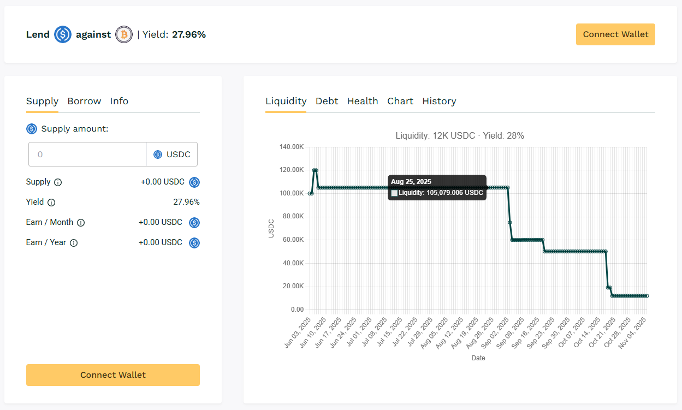Click the Liquidity legend swatch in tooltip
Viewport: 682px width, 410px height.
pyautogui.click(x=394, y=193)
